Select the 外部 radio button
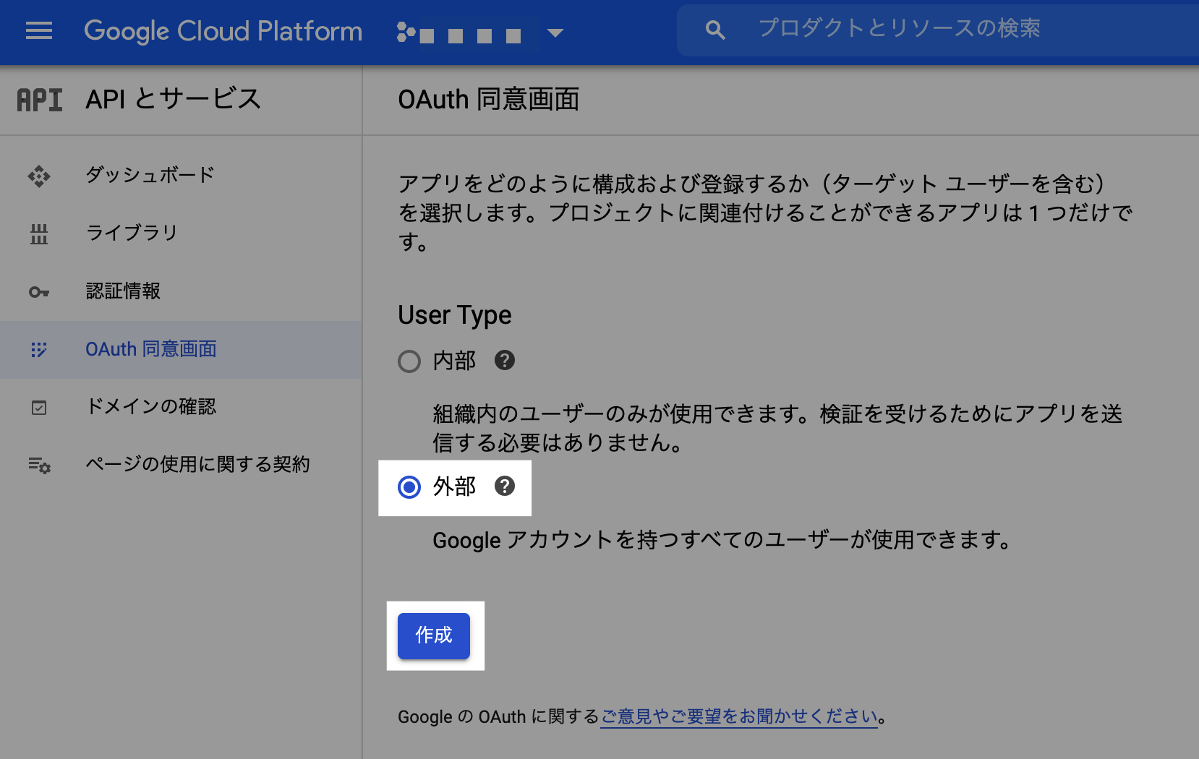This screenshot has height=759, width=1199. click(x=409, y=487)
